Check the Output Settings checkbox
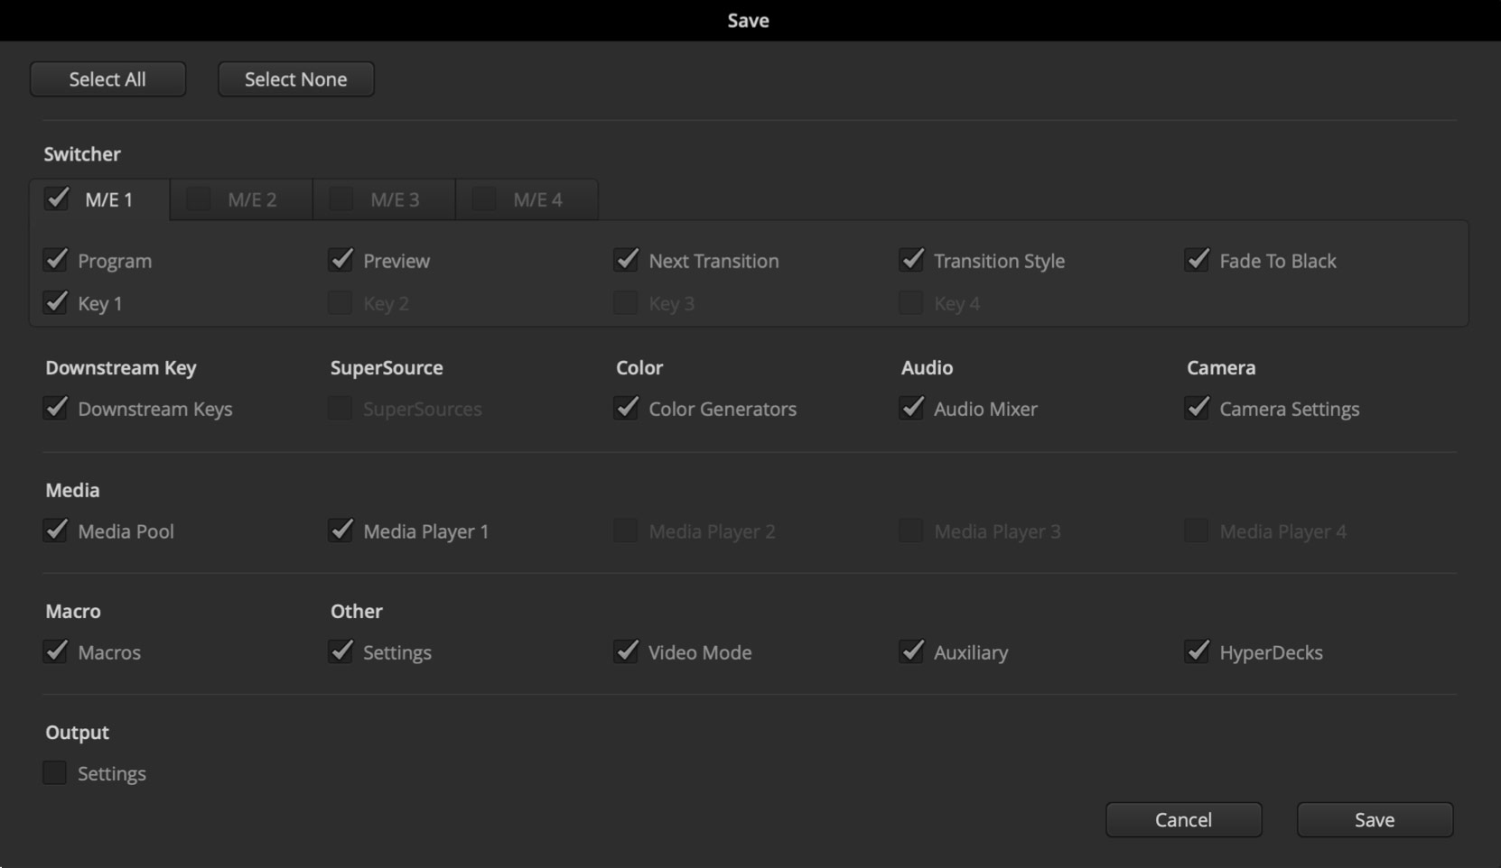The width and height of the screenshot is (1501, 868). [x=55, y=772]
